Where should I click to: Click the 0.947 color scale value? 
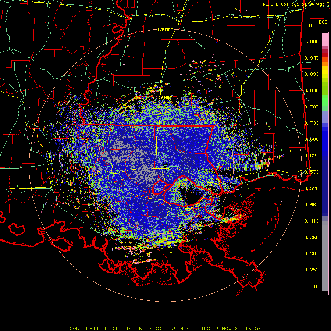coord(312,58)
